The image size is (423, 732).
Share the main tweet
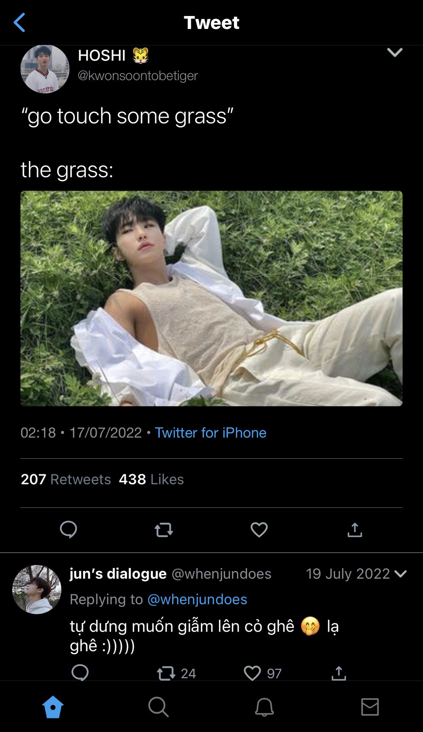point(354,530)
